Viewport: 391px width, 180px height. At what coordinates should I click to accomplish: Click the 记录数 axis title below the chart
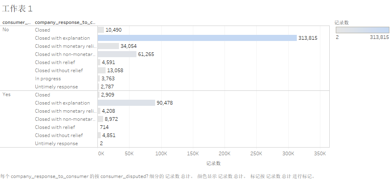click(213, 163)
